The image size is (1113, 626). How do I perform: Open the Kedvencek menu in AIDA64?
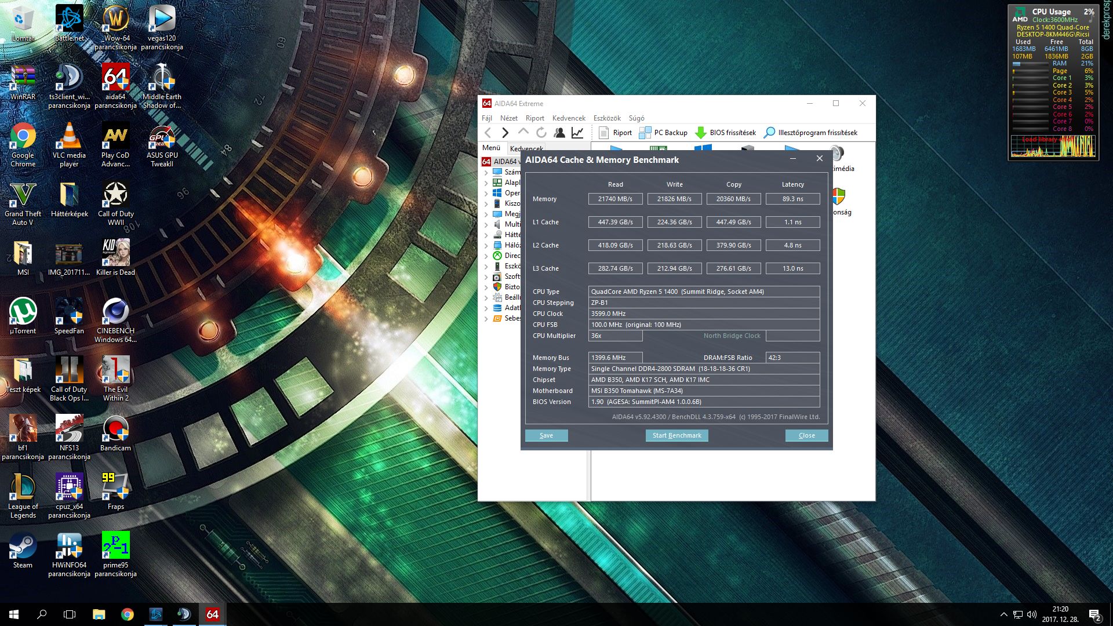click(x=569, y=118)
